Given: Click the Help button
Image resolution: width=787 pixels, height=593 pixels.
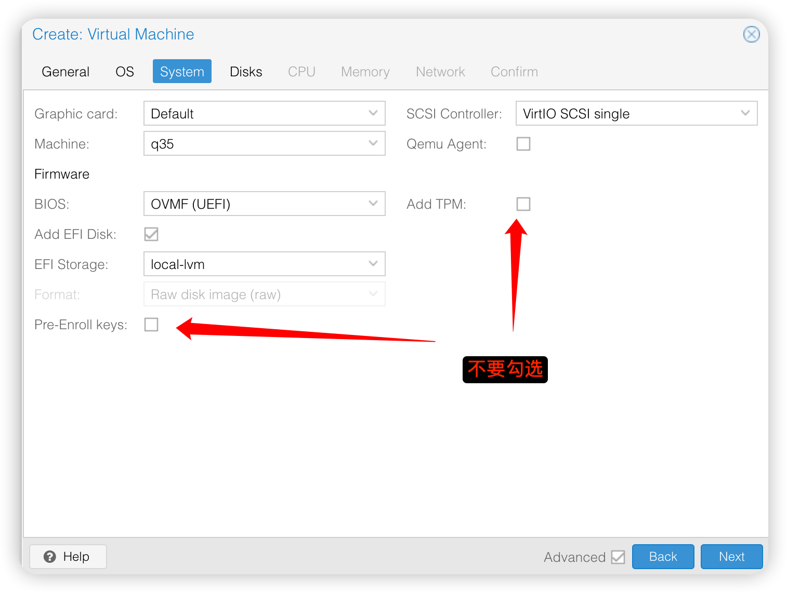Looking at the screenshot, I should tap(68, 557).
